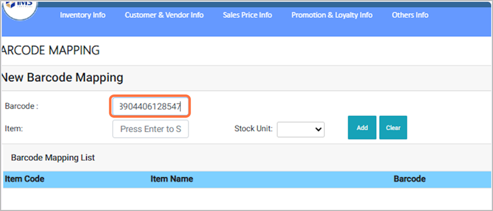
Task: Open Promotion & Loyalty Info menu
Action: (x=332, y=15)
